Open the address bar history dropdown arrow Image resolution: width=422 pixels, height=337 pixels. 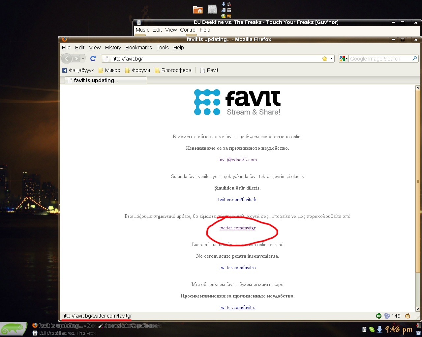(x=331, y=59)
